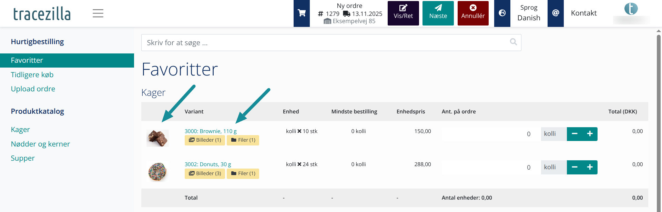This screenshot has height=212, width=662.
Task: Open the Sprog Danish language selector
Action: (529, 13)
